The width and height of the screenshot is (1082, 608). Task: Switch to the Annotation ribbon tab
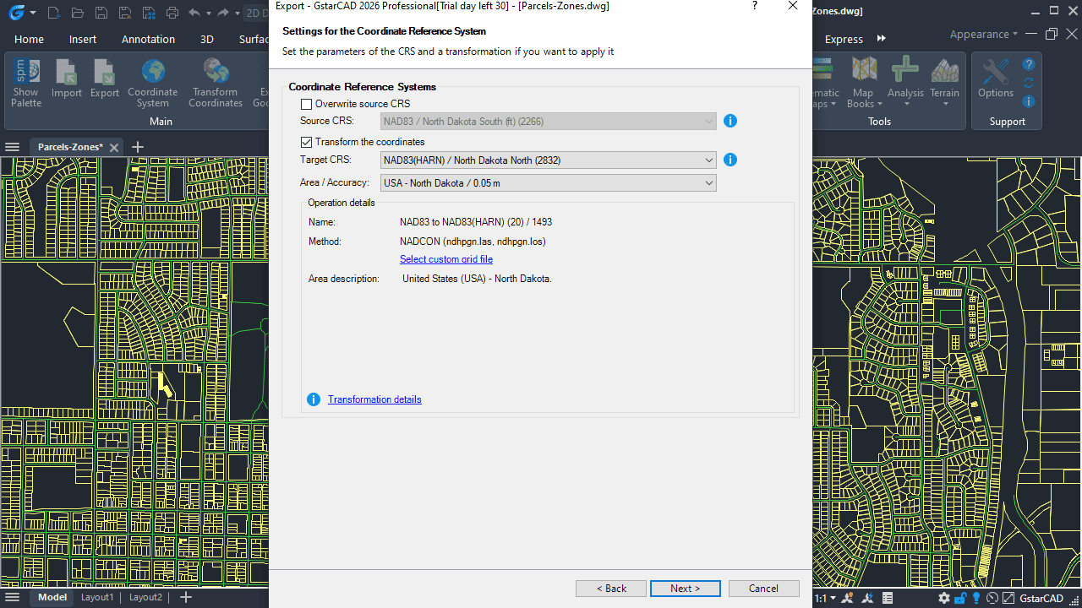click(148, 39)
